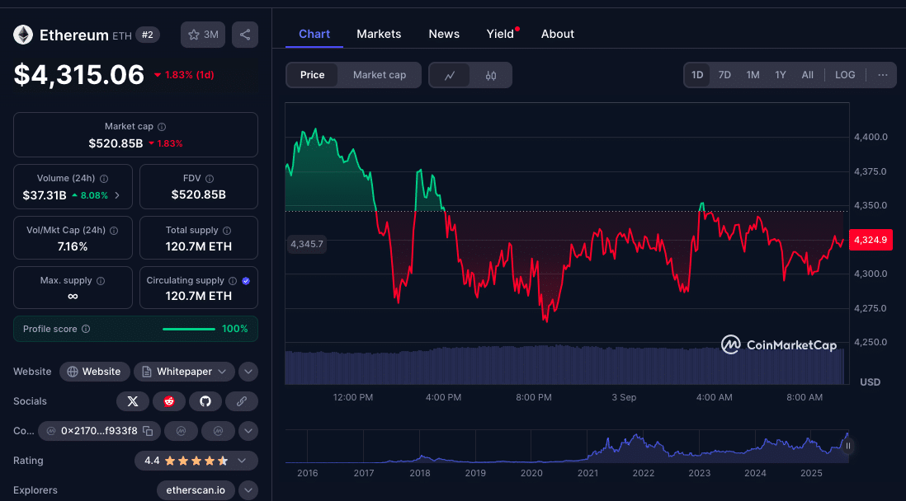Viewport: 906px width, 501px height.
Task: Click the 3 Sep date axis label
Action: [x=624, y=397]
